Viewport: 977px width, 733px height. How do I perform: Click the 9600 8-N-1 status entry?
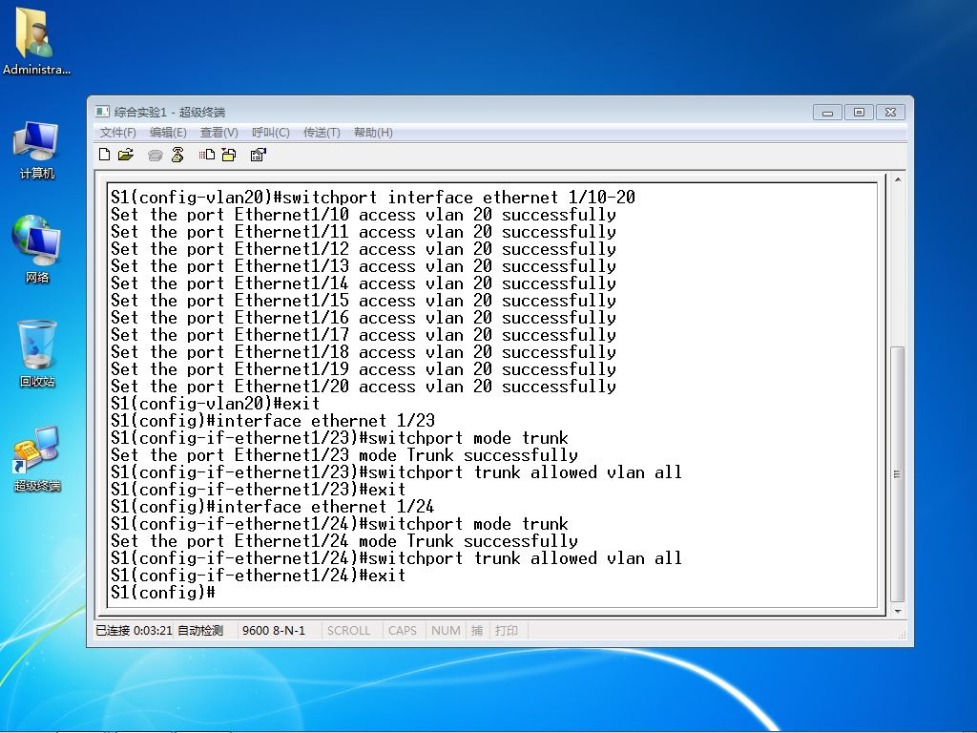pyautogui.click(x=274, y=630)
